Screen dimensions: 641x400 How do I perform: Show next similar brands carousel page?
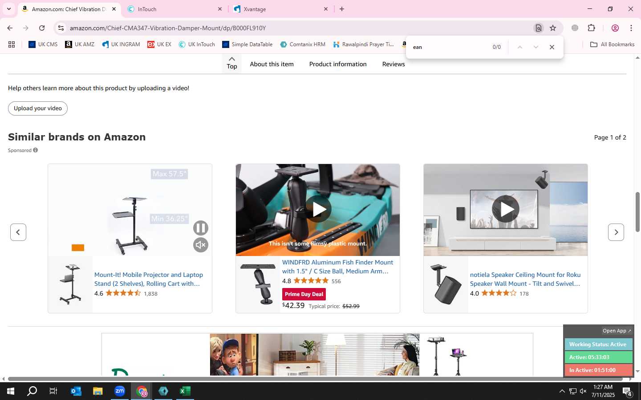pyautogui.click(x=616, y=232)
